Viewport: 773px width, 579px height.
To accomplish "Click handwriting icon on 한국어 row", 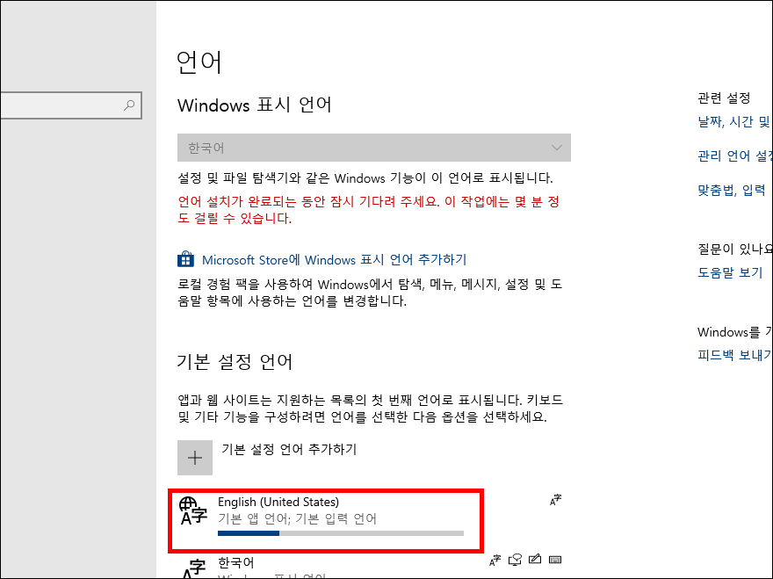I will coord(535,560).
